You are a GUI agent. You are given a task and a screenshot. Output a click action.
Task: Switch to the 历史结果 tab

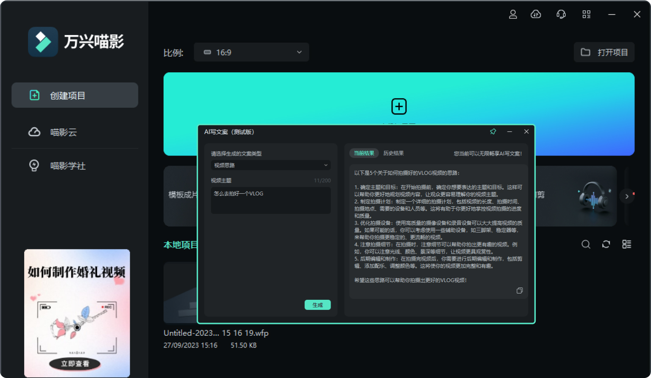click(393, 153)
